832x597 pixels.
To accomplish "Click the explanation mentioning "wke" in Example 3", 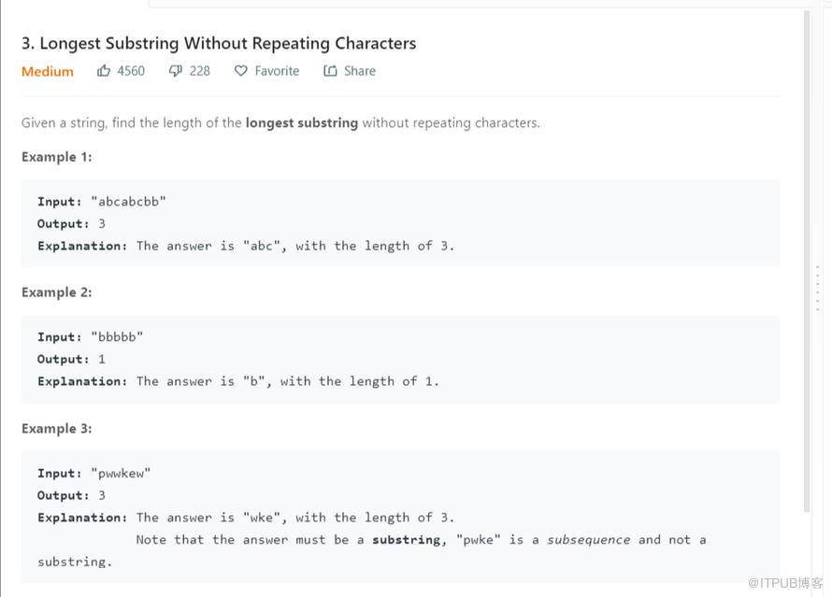I will coord(246,518).
